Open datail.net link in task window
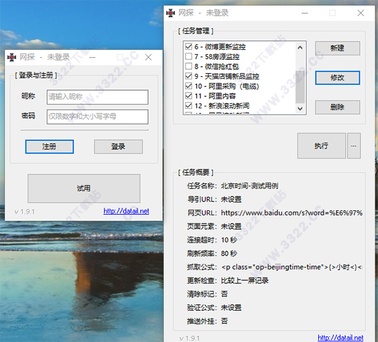This screenshot has height=342, width=378. click(340, 338)
